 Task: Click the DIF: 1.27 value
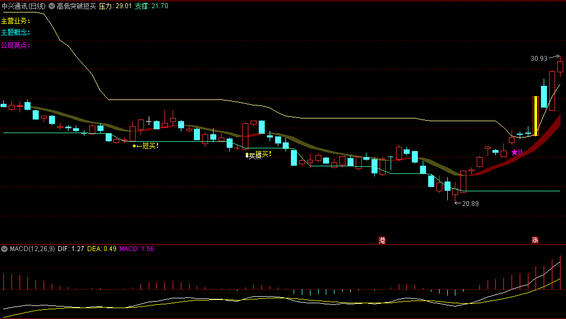pyautogui.click(x=71, y=249)
